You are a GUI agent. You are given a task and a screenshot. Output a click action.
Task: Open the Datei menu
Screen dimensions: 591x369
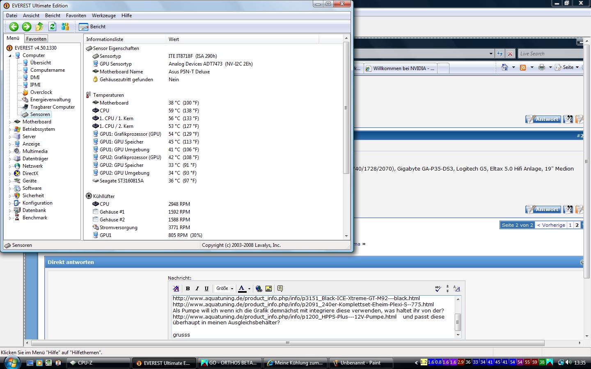(12, 16)
